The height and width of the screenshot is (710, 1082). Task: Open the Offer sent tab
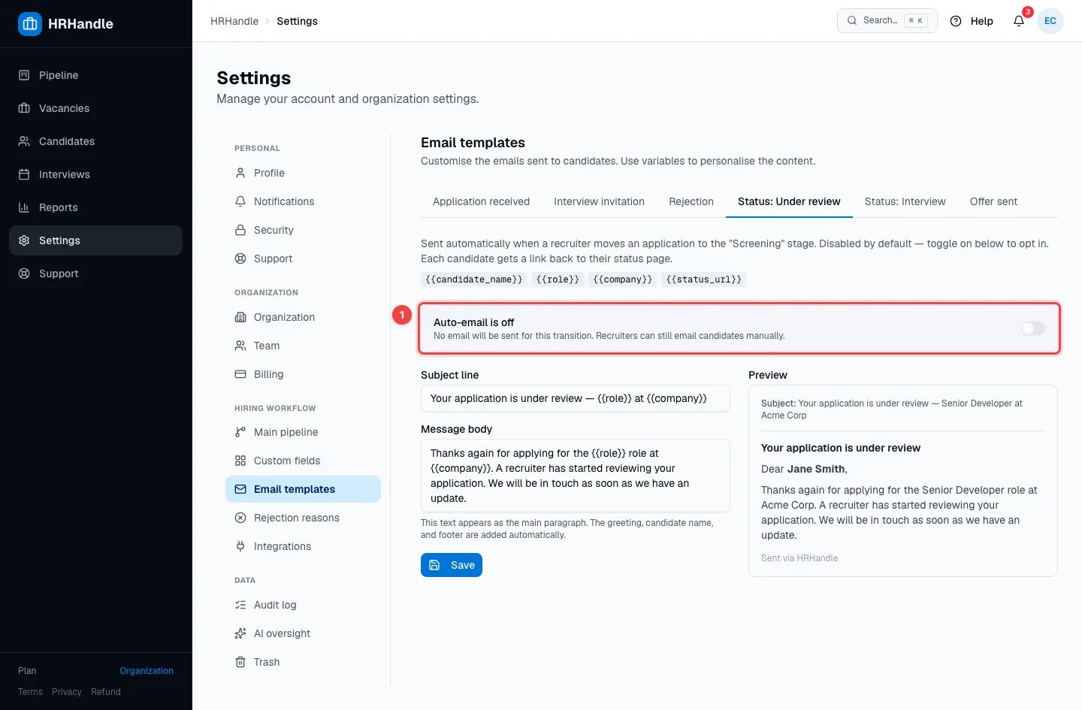pyautogui.click(x=993, y=201)
